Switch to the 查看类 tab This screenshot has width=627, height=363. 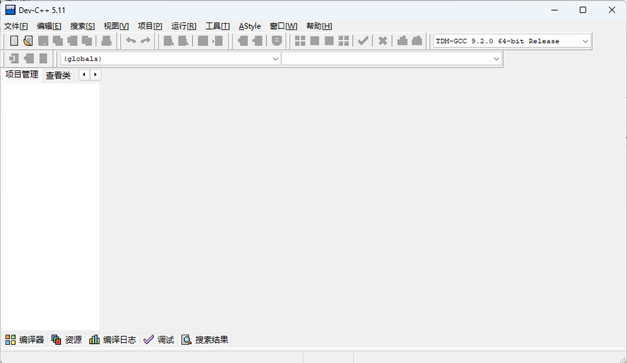click(x=58, y=75)
